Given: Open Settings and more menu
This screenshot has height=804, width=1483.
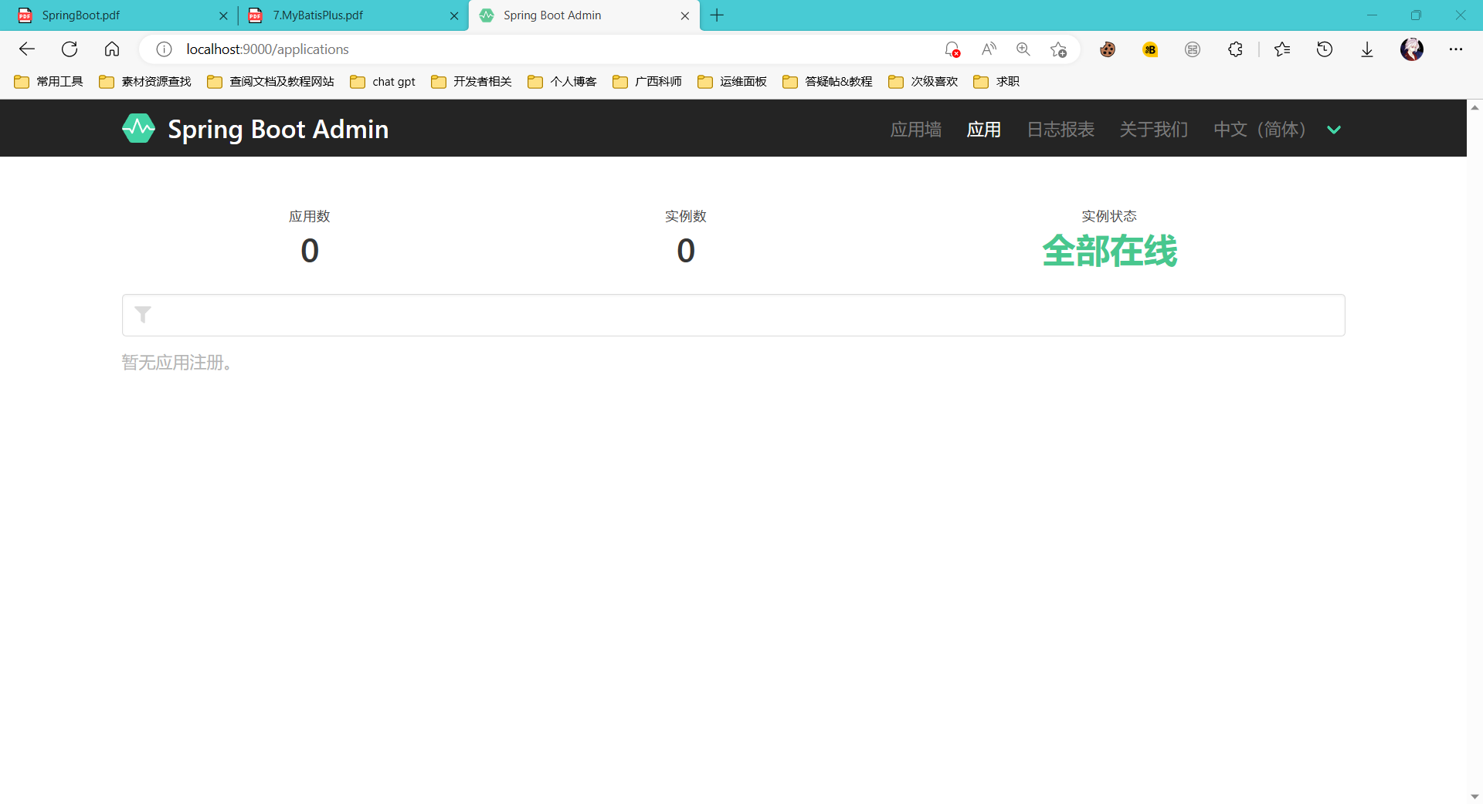Looking at the screenshot, I should [1456, 49].
